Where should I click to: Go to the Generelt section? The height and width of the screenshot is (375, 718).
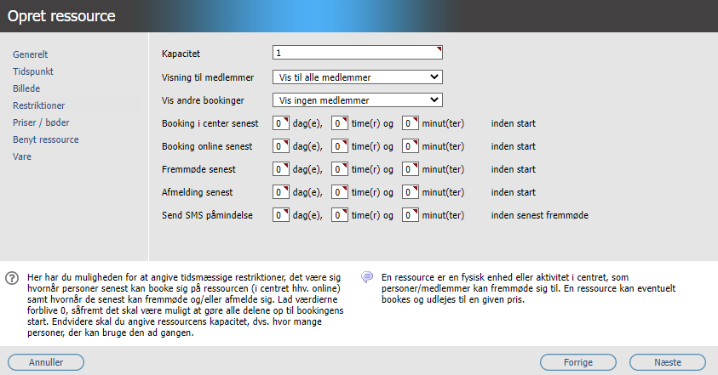click(x=30, y=54)
